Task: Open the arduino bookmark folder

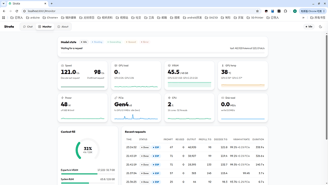Action: pos(33,18)
